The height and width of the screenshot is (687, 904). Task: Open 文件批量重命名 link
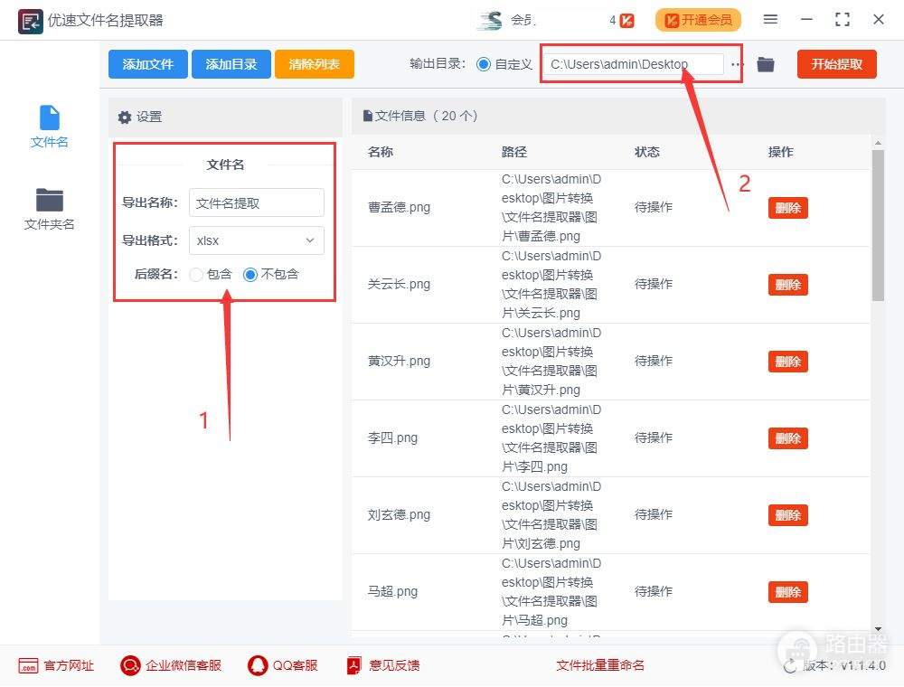coord(599,665)
